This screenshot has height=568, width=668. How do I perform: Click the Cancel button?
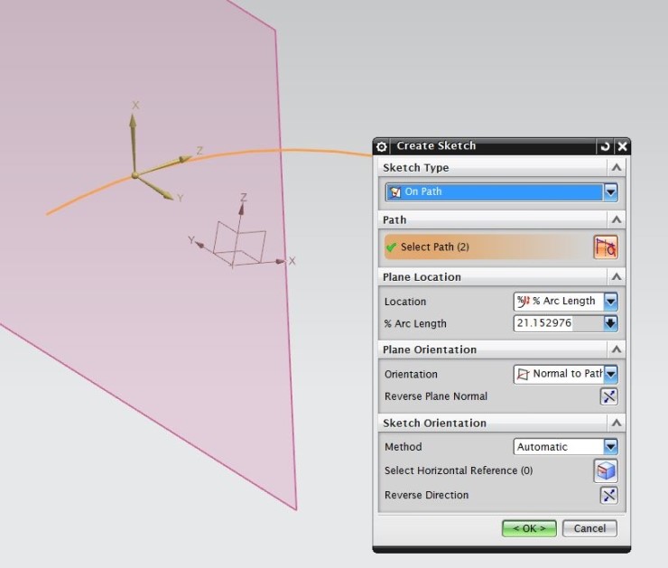pyautogui.click(x=589, y=528)
